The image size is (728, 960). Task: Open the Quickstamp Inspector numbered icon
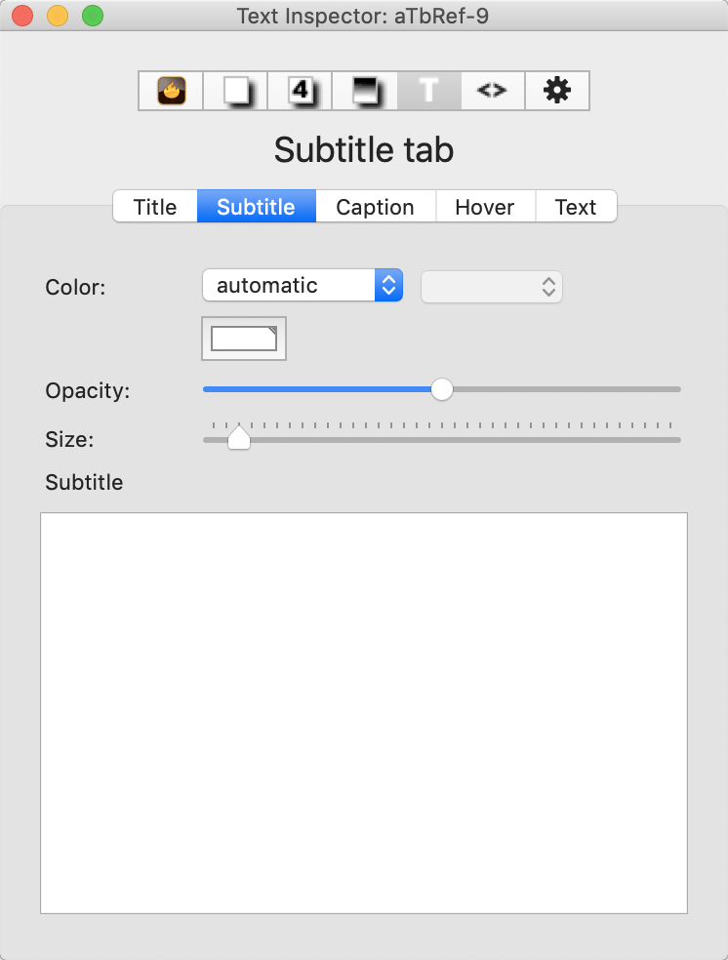click(x=299, y=90)
